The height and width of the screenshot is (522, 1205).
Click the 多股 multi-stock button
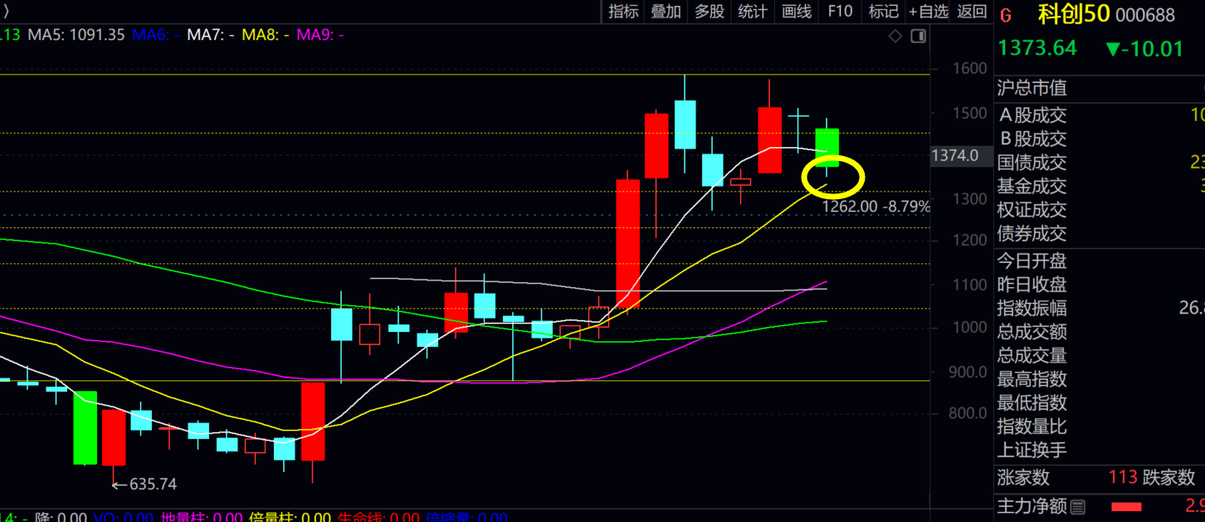709,12
